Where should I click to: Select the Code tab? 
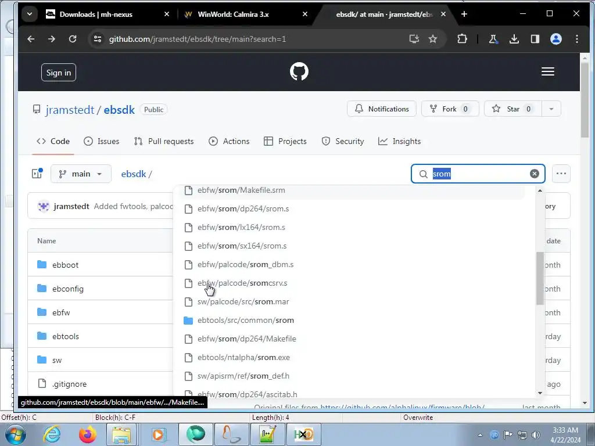pyautogui.click(x=53, y=142)
